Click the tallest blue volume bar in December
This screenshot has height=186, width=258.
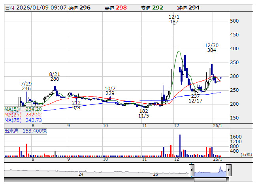pos(180,146)
